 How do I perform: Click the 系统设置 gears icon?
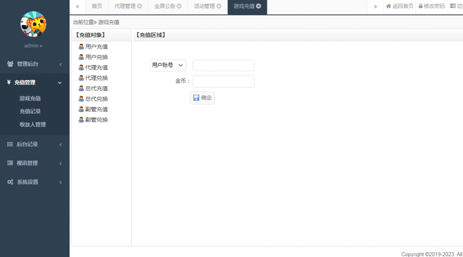click(10, 182)
